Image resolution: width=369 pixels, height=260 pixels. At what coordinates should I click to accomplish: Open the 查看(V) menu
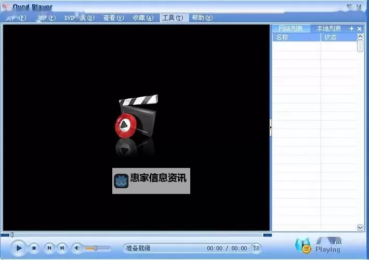pos(113,18)
